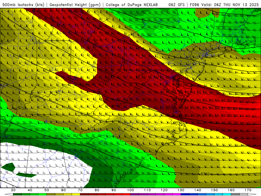
Task: Select the dark red legend swatch right after 70
Action: [84, 194]
